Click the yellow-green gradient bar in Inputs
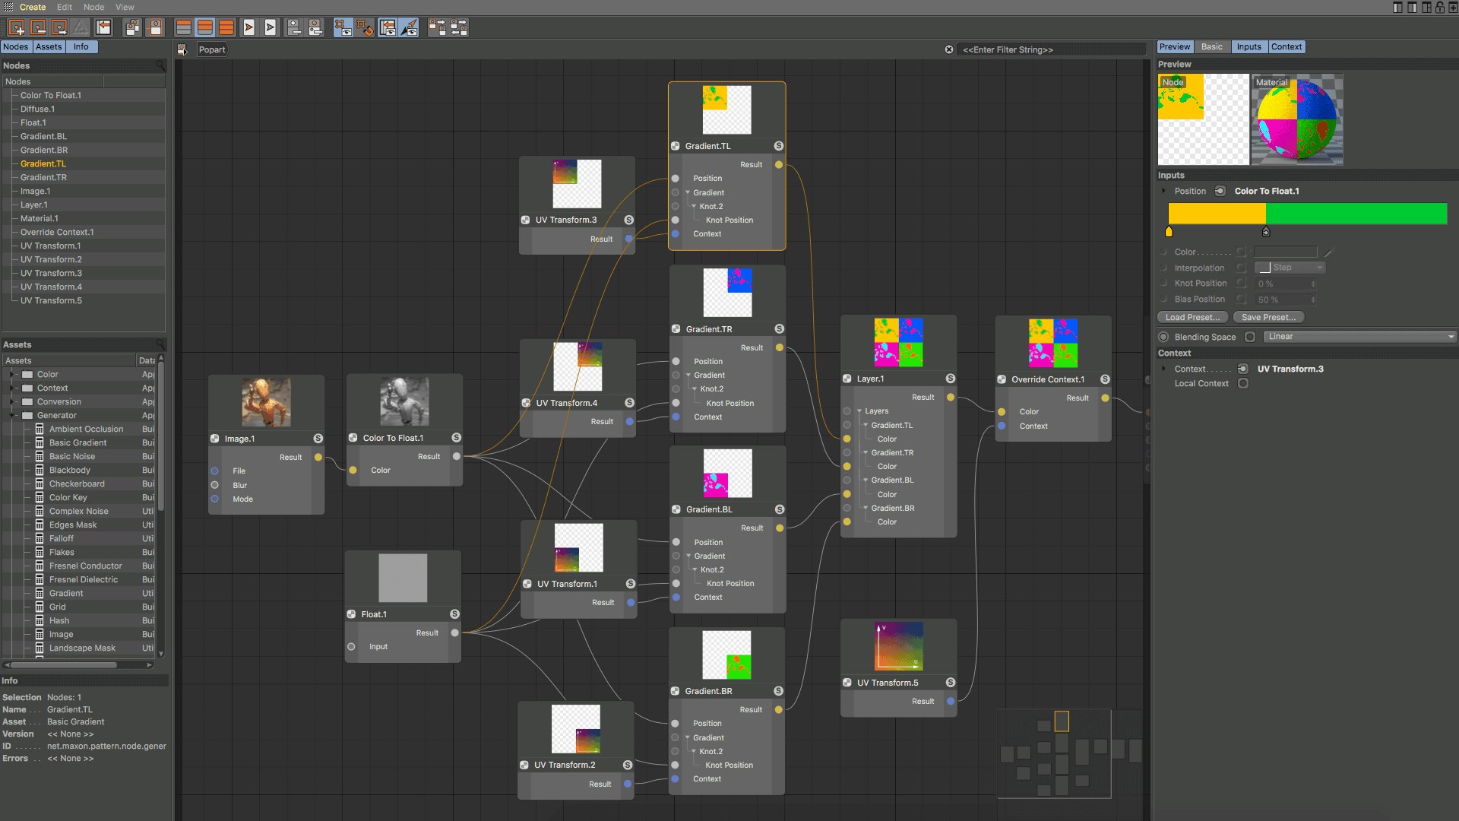The height and width of the screenshot is (821, 1459). [x=1307, y=214]
